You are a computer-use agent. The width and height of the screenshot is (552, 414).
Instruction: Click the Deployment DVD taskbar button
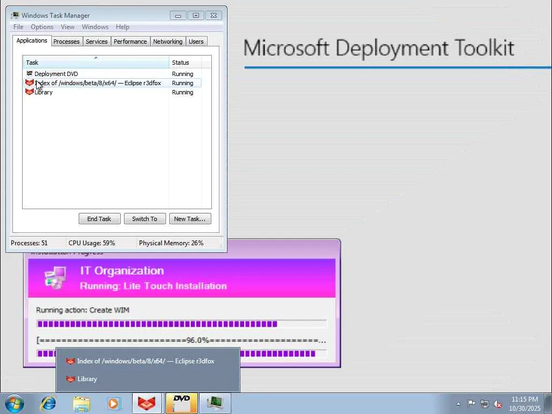tap(181, 403)
